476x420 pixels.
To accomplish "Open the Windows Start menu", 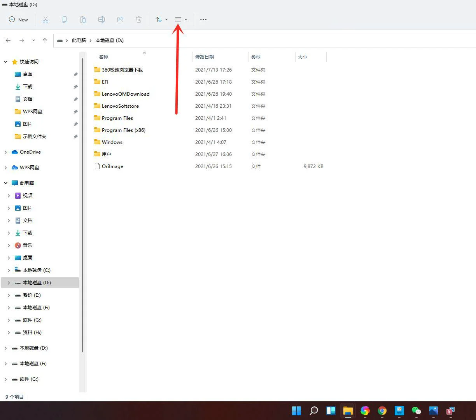I will (297, 411).
